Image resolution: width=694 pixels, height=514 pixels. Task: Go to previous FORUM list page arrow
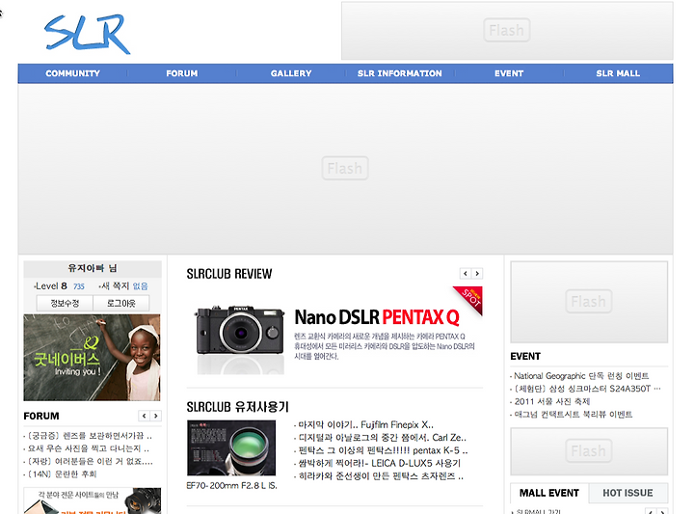click(x=144, y=416)
